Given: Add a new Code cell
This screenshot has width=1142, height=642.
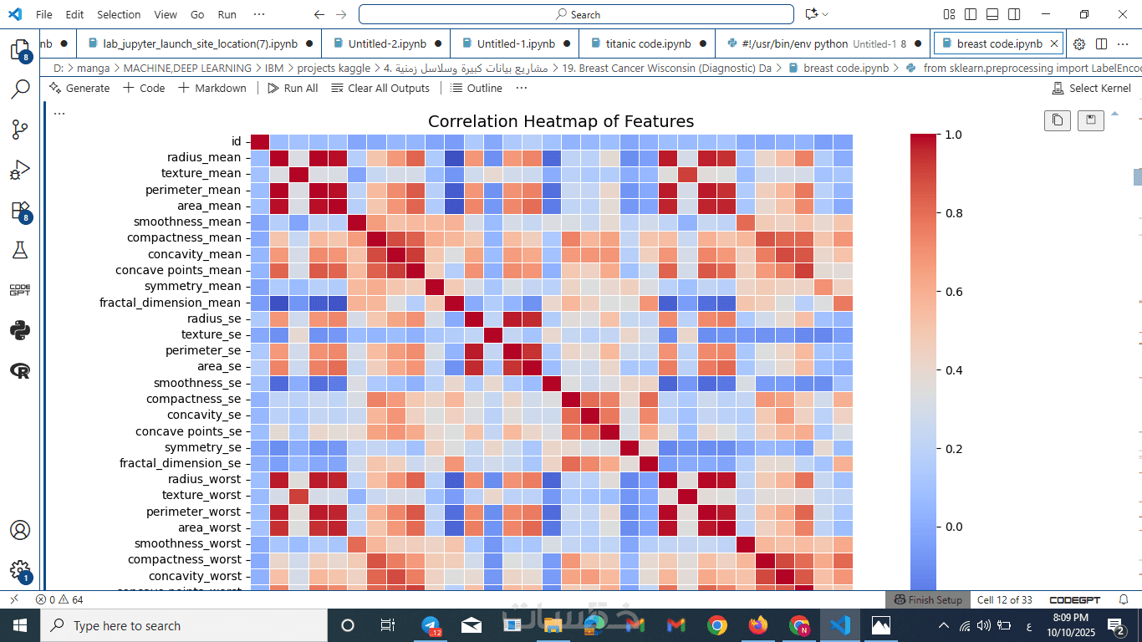Looking at the screenshot, I should [144, 88].
